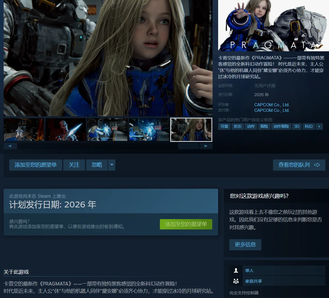Click the left arrow of the screenshot strip
The height and width of the screenshot is (298, 329).
point(10,146)
